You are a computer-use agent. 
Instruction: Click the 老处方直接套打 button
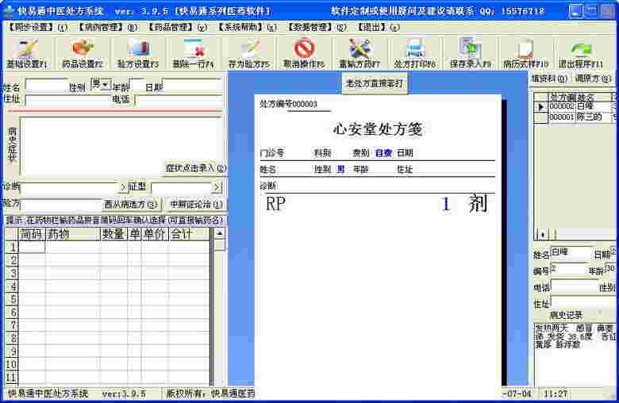click(x=375, y=83)
